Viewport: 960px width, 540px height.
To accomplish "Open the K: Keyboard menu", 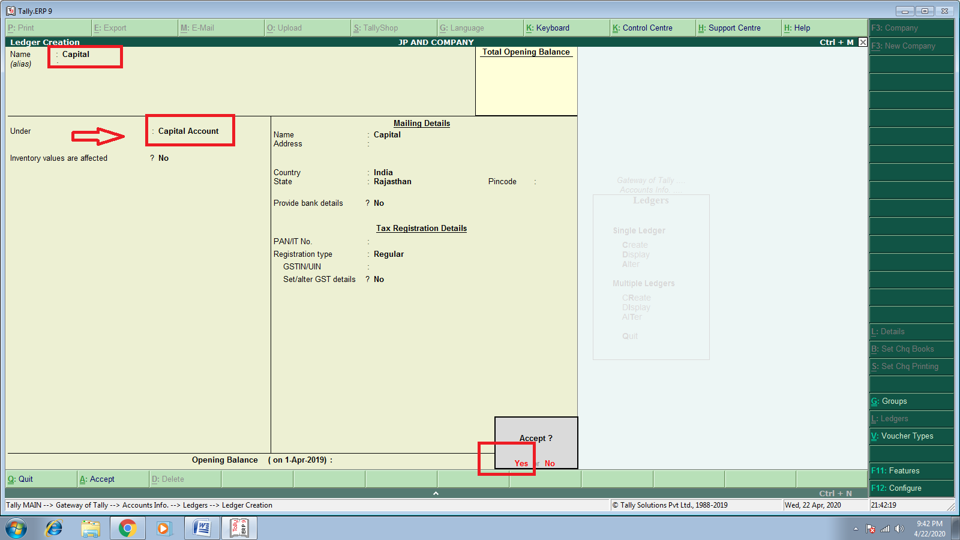I will 567,28.
